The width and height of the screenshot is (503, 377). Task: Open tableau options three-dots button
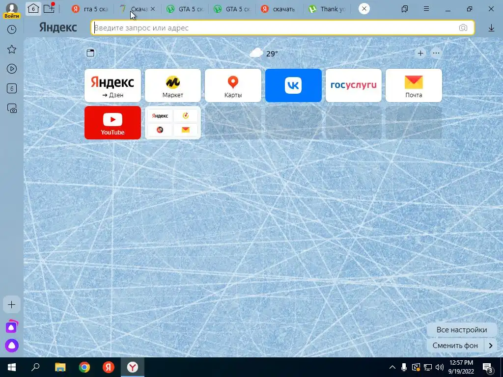point(436,53)
